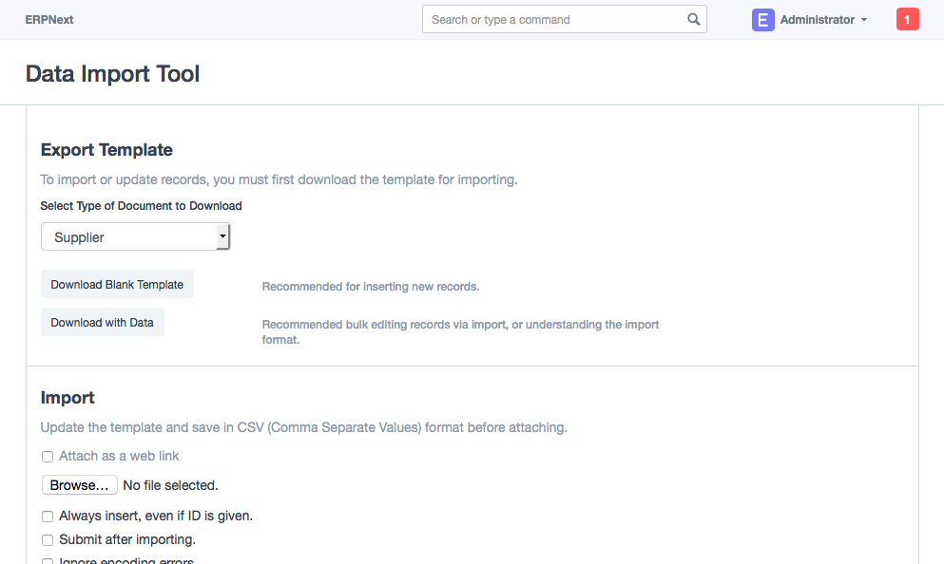Tick Submit after importing checkbox
Viewport: 944px width, 564px height.
point(48,540)
